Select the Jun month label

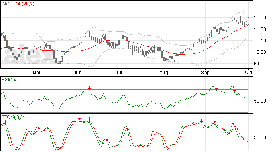(x=78, y=72)
